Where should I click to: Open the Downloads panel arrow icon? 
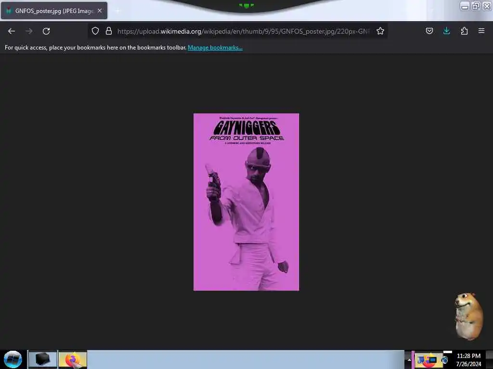tap(446, 31)
